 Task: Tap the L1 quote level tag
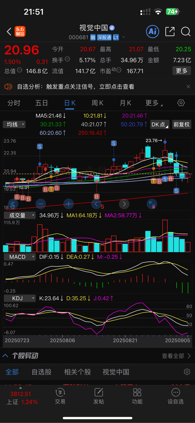[x=116, y=37]
